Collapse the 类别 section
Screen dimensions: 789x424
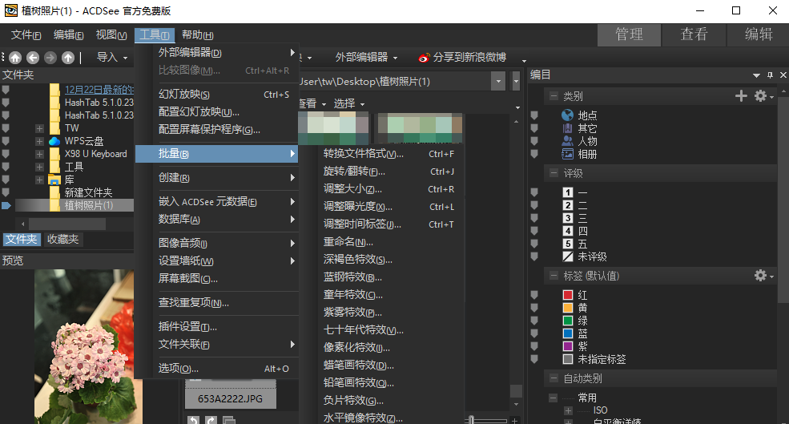pyautogui.click(x=554, y=95)
